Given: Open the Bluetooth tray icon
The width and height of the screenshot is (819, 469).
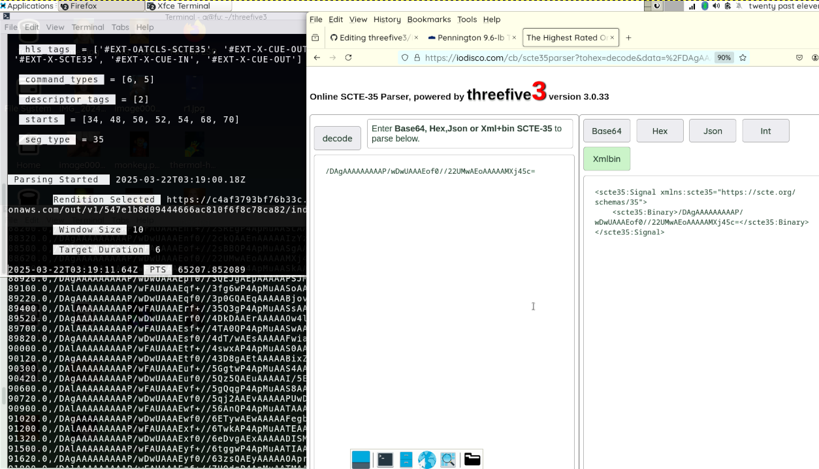Looking at the screenshot, I should click(705, 6).
